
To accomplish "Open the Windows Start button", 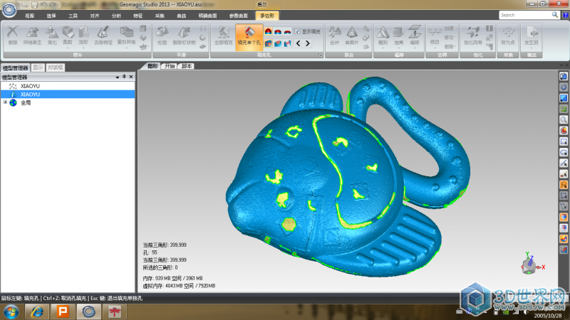I will (11, 311).
